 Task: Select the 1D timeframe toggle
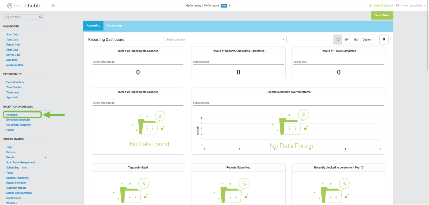pos(338,40)
